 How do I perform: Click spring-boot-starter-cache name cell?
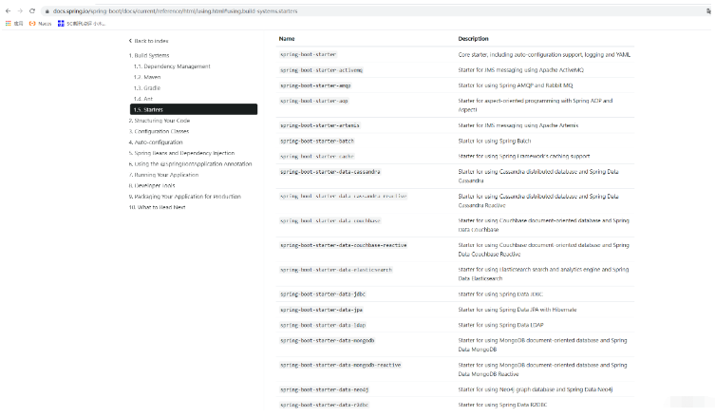click(317, 157)
